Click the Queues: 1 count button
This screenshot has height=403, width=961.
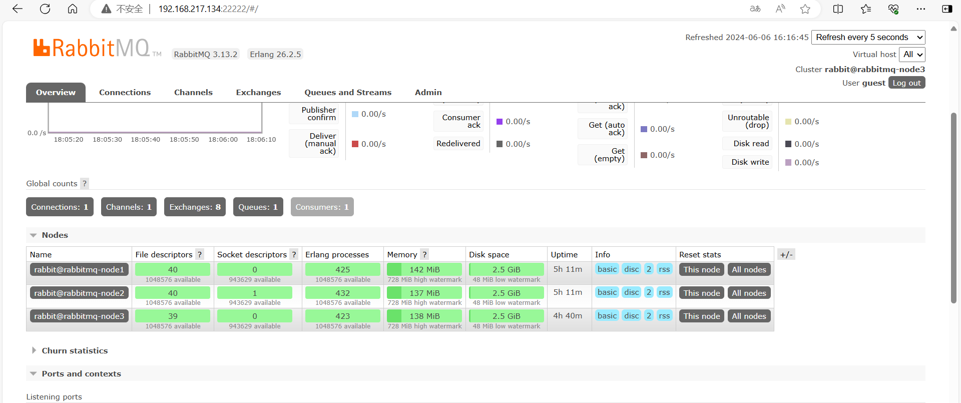[258, 207]
